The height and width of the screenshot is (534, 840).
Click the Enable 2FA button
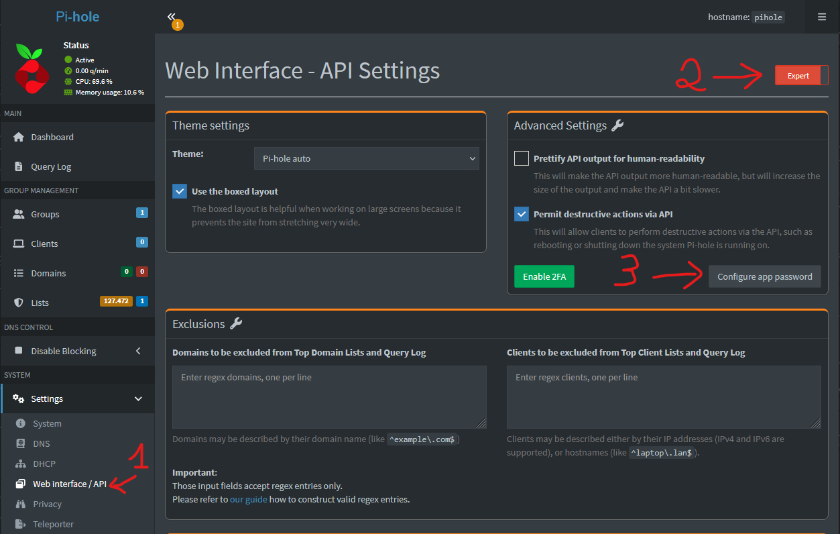tap(544, 276)
